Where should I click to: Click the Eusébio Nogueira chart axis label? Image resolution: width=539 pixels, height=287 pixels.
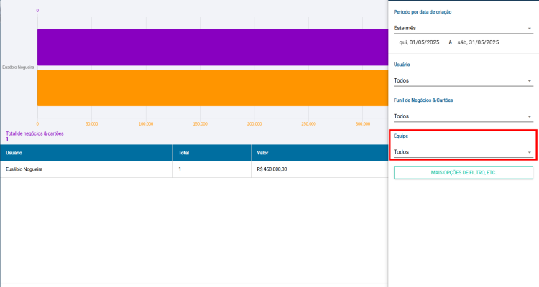18,67
